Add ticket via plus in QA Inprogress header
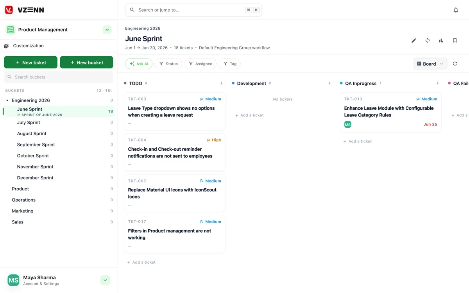The width and height of the screenshot is (469, 293). pyautogui.click(x=438, y=83)
